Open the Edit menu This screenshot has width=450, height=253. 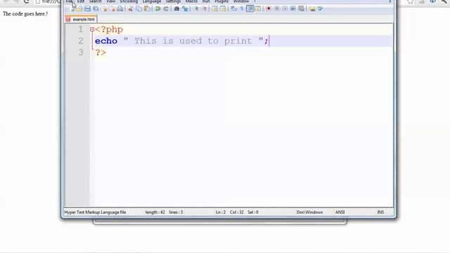coord(81,1)
